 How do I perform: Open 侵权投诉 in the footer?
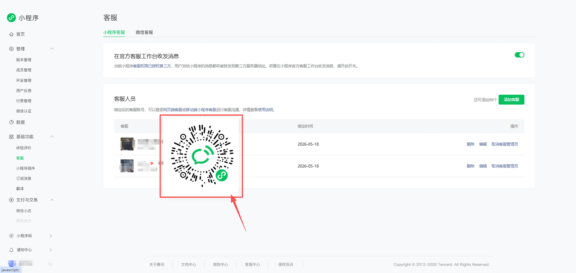coord(286,265)
